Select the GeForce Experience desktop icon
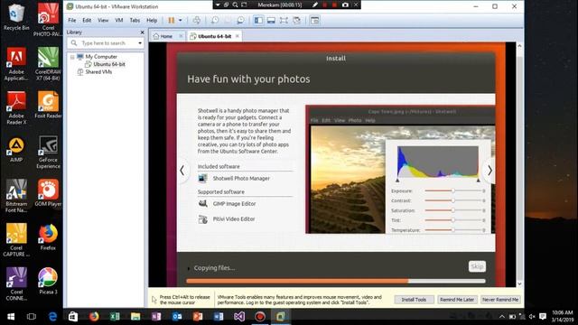The height and width of the screenshot is (325, 578). click(48, 153)
